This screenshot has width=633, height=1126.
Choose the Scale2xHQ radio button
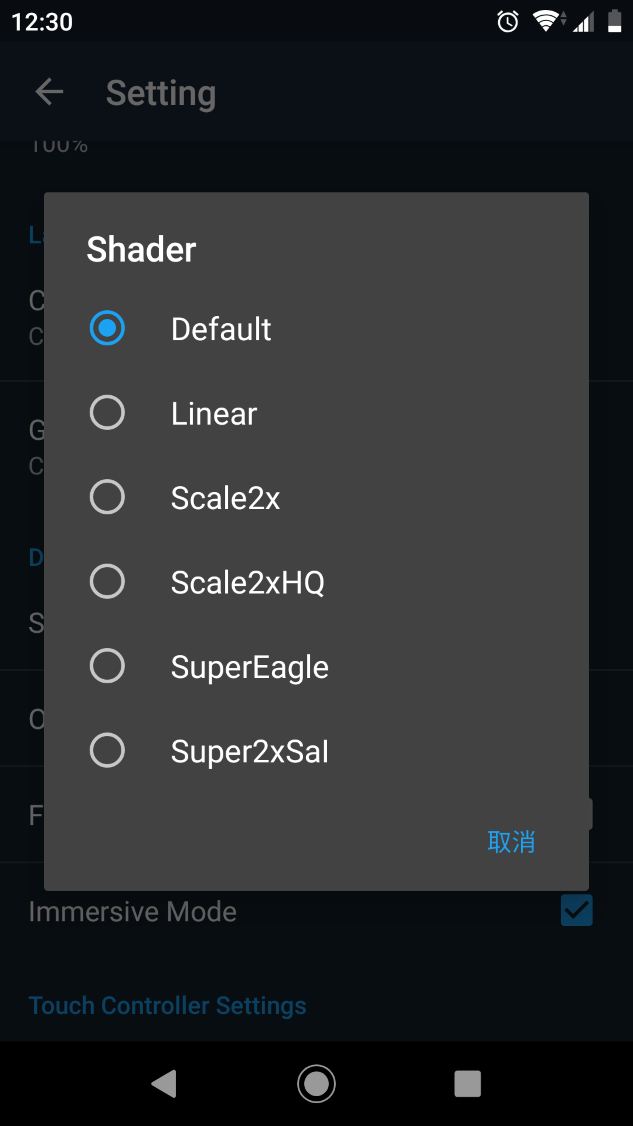point(107,581)
